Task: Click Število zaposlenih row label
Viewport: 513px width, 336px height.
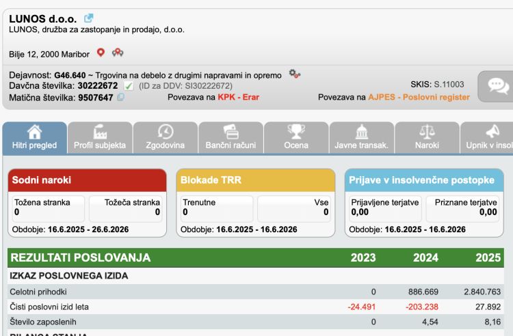Action: click(x=43, y=322)
